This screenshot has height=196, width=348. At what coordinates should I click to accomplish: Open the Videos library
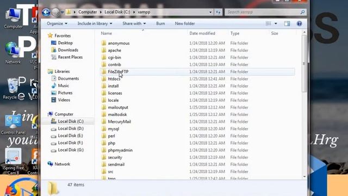tap(64, 100)
